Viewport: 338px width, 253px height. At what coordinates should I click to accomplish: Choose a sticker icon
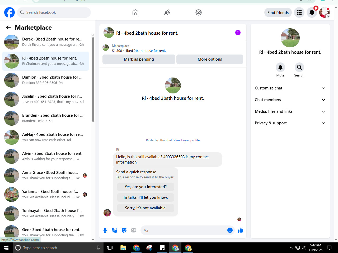pyautogui.click(x=124, y=230)
